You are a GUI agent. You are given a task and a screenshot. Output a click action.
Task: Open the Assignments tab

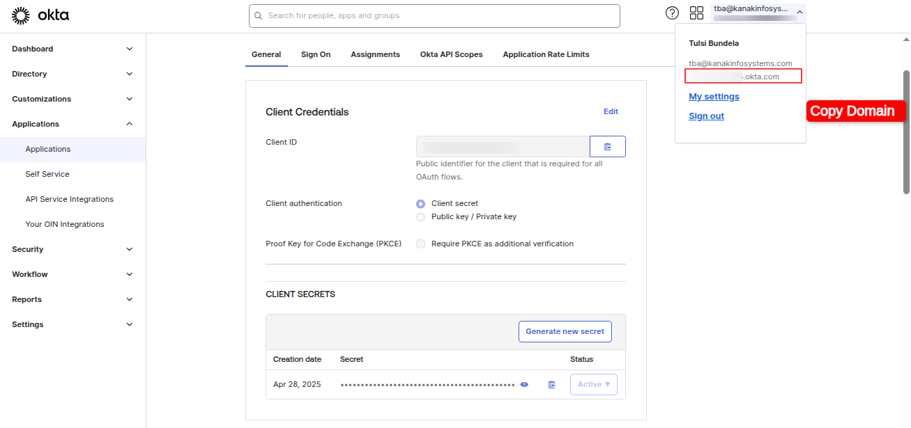(375, 54)
